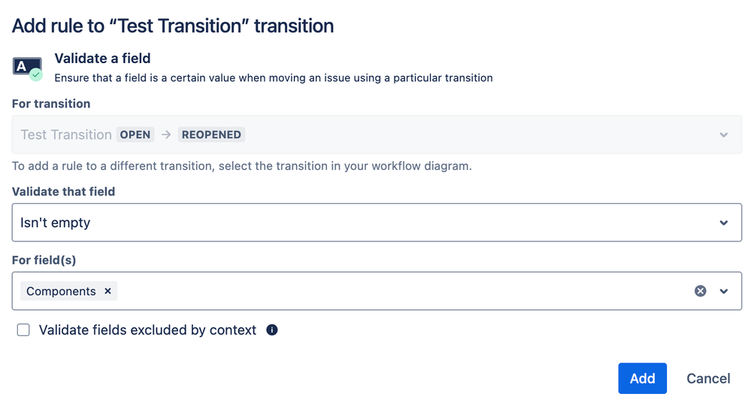
Task: Click the Test Transition name in selector
Action: coord(66,135)
